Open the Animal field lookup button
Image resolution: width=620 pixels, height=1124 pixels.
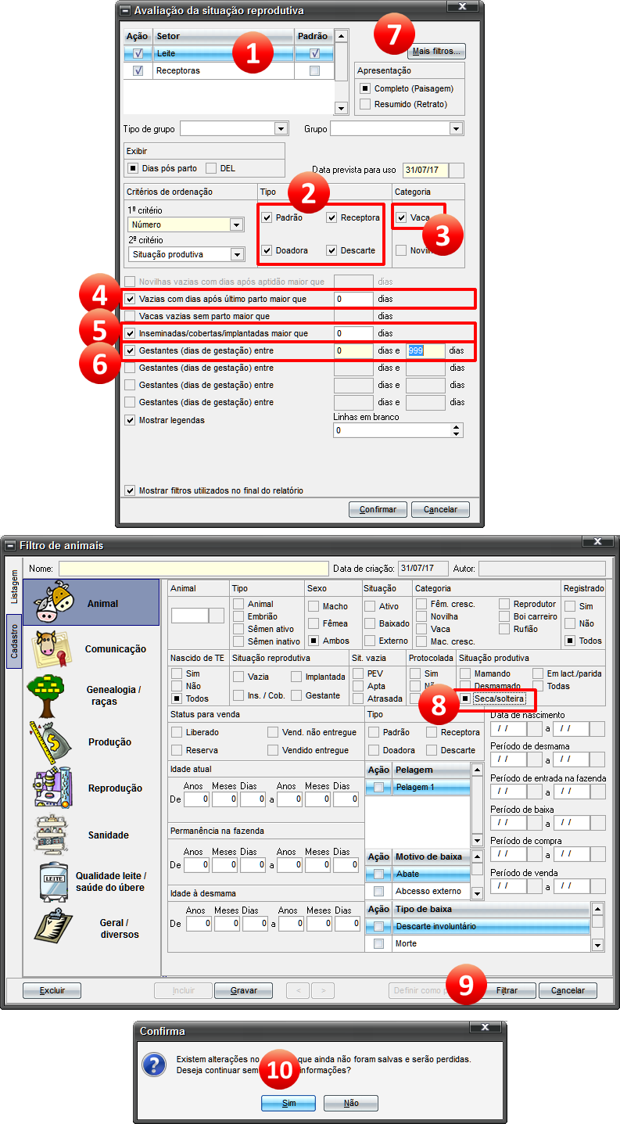point(217,616)
